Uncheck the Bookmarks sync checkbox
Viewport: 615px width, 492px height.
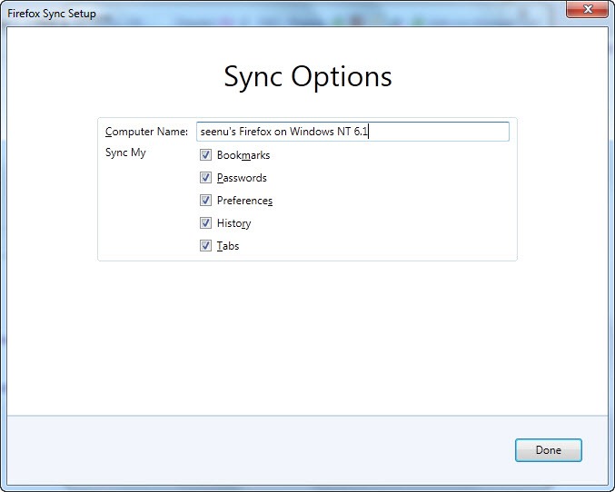[x=205, y=155]
